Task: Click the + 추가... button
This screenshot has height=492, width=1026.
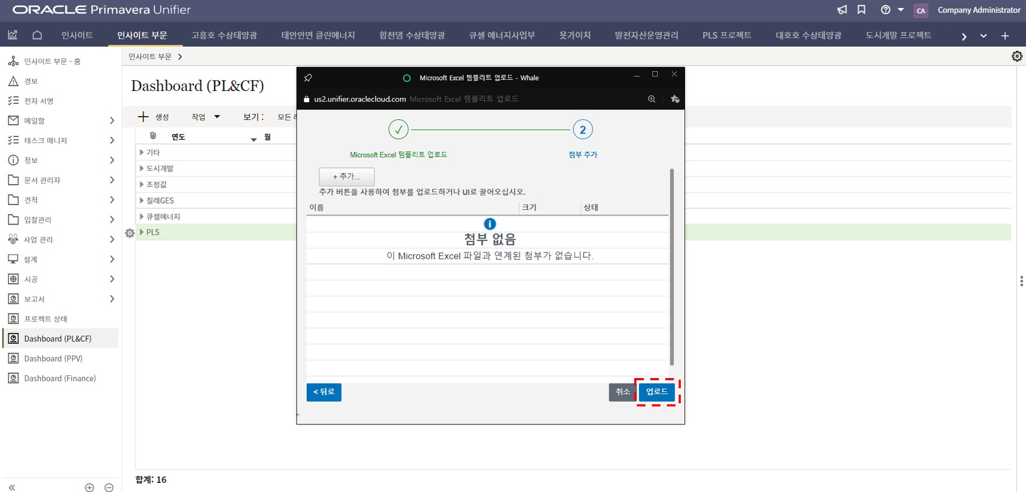Action: [x=346, y=176]
